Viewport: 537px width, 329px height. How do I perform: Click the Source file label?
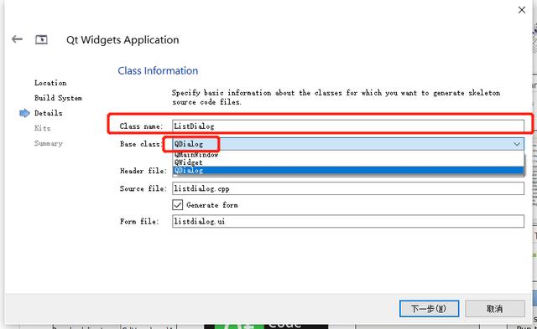(x=143, y=188)
